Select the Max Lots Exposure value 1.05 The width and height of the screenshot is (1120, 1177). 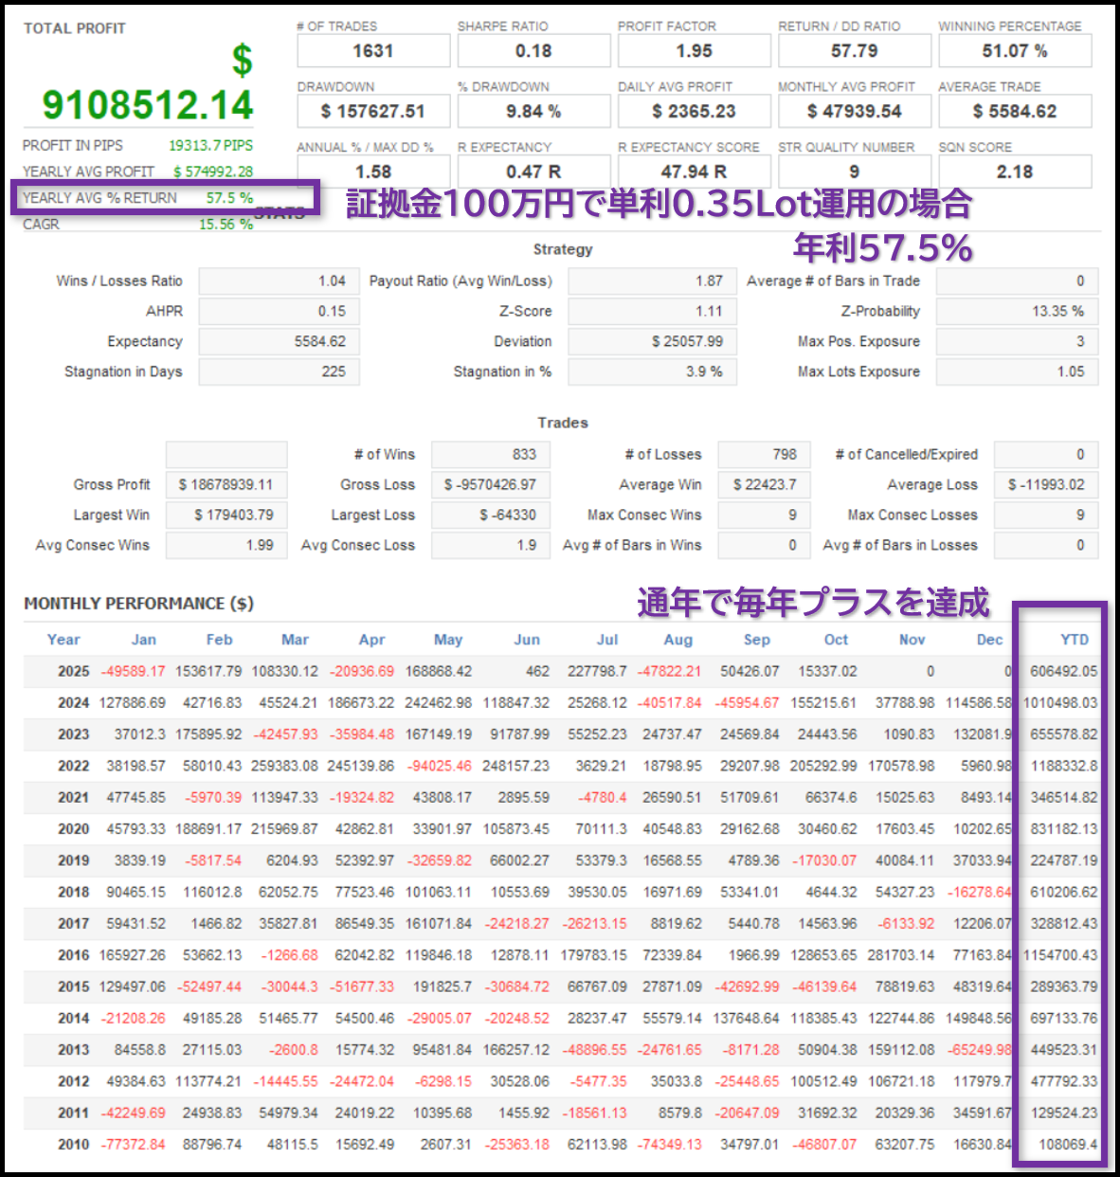tap(1017, 372)
